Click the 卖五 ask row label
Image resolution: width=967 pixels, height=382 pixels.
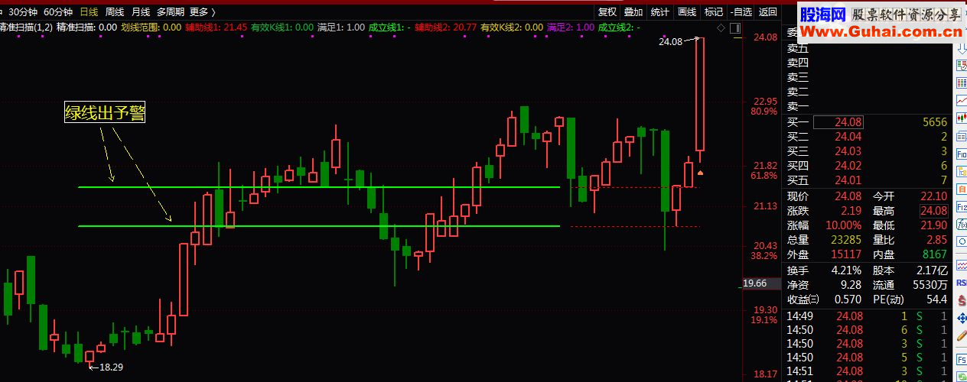point(798,48)
